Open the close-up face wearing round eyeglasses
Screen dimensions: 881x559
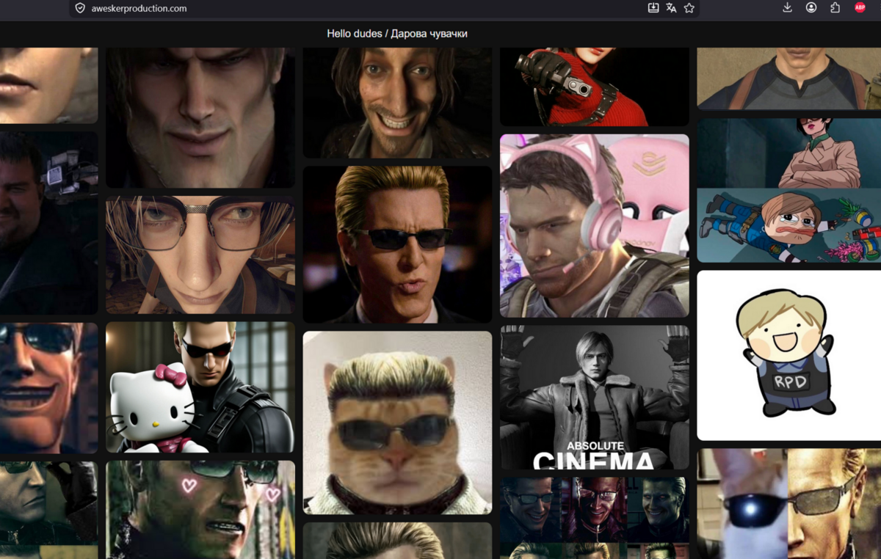200,255
